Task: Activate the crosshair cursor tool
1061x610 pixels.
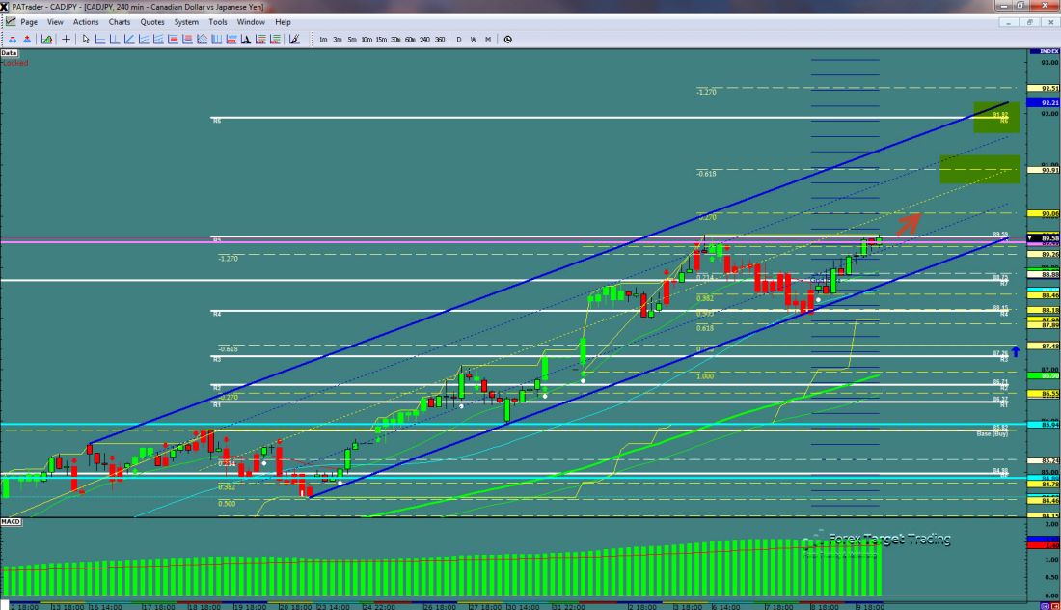Action: tap(66, 40)
